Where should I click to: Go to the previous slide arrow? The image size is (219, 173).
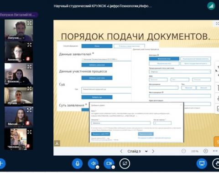(121, 151)
